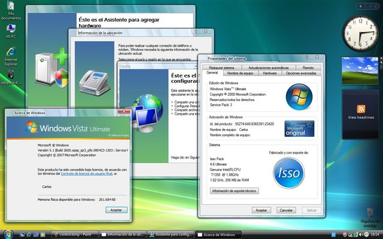Click the Windows Start orb

coord(8,234)
